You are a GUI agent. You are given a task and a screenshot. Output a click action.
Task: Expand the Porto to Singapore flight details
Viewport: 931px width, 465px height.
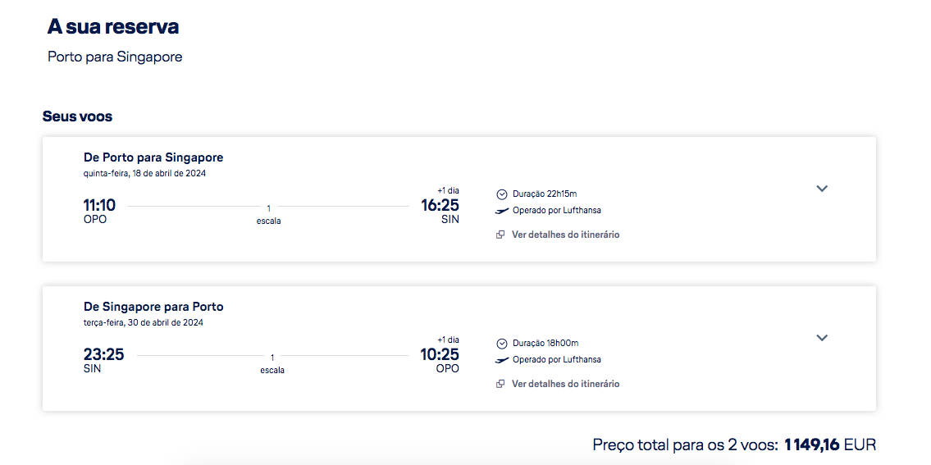tap(822, 189)
